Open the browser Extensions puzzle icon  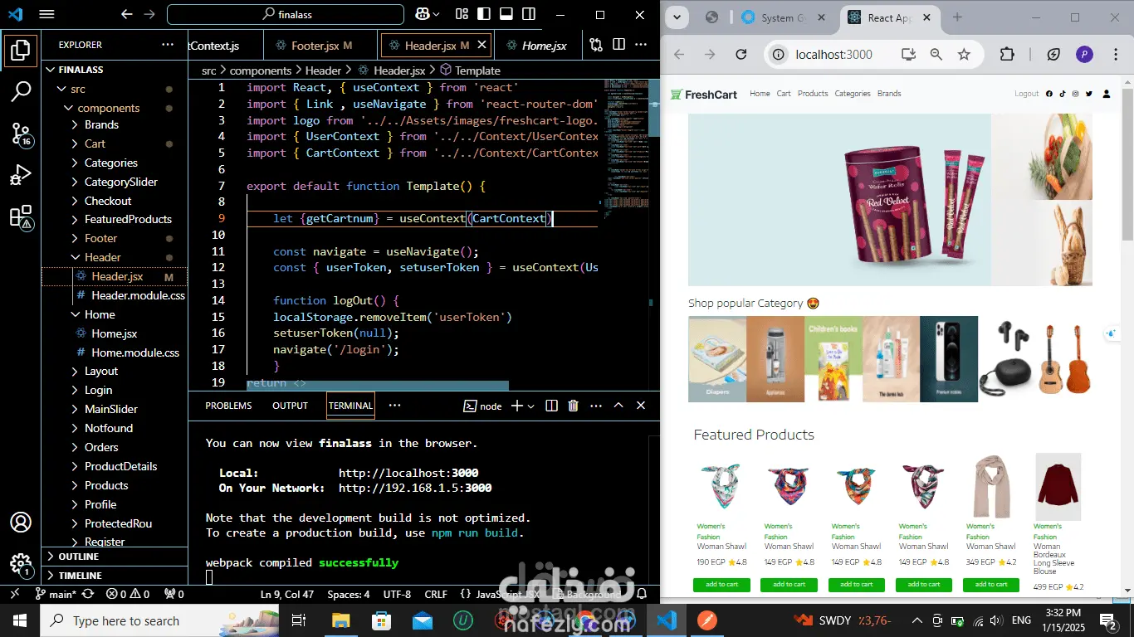point(1007,55)
